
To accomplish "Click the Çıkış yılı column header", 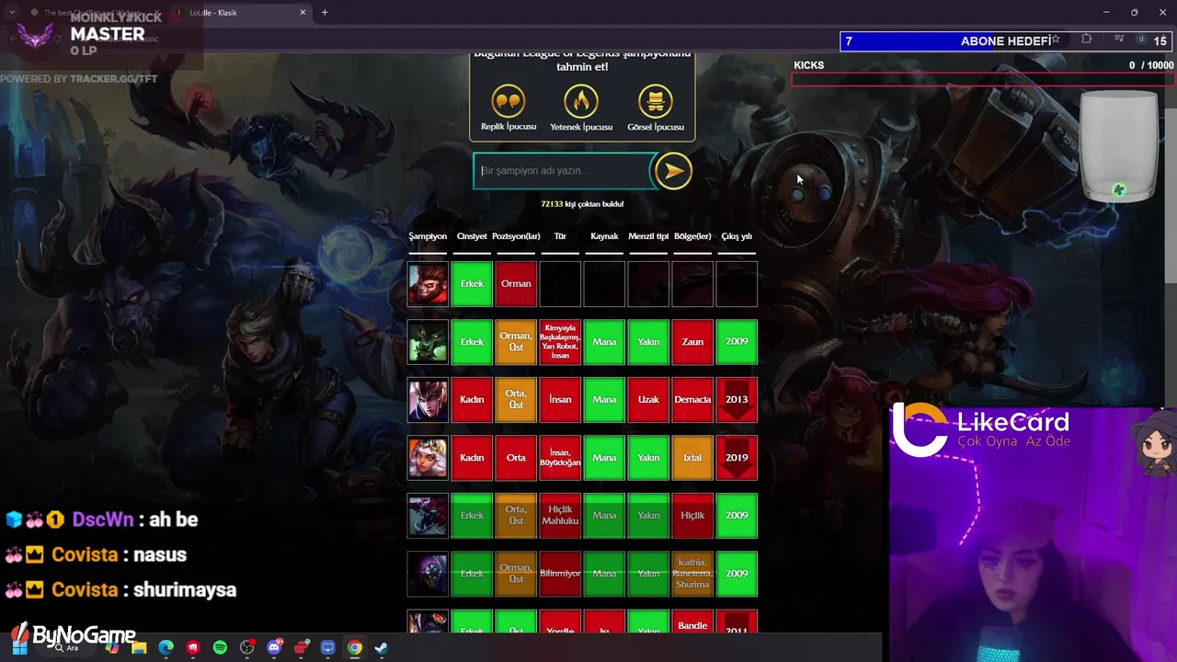I will 737,236.
